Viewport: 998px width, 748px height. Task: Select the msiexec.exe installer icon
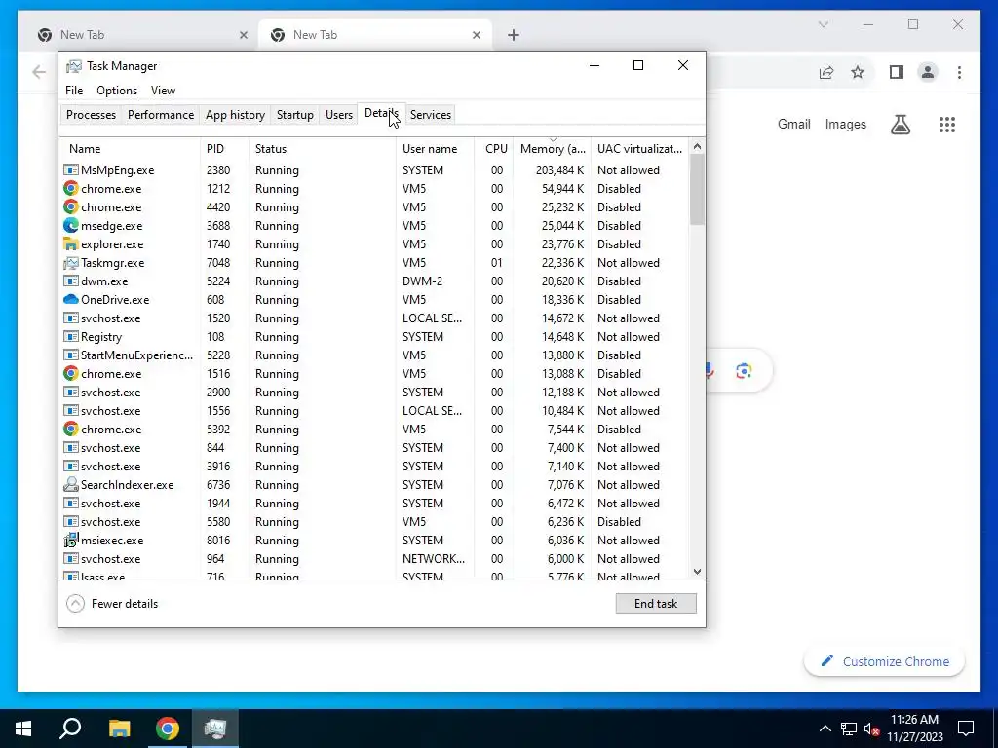[x=70, y=540]
